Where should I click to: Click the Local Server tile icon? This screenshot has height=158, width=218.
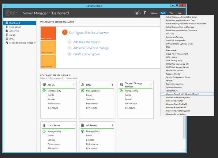pos(44,125)
